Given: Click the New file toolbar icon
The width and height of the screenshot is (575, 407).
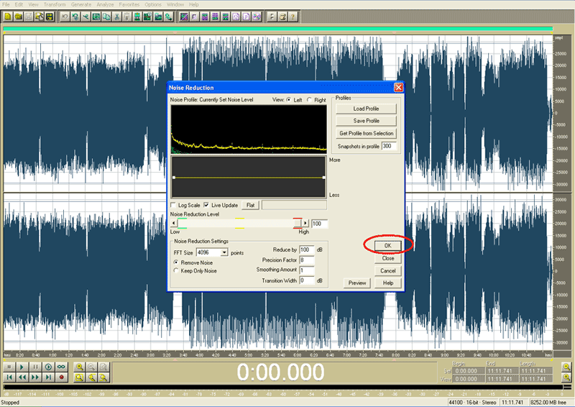Looking at the screenshot, I should (x=7, y=16).
